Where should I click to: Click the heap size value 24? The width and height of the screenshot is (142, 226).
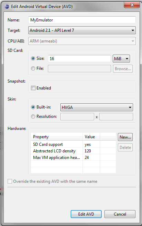87,157
